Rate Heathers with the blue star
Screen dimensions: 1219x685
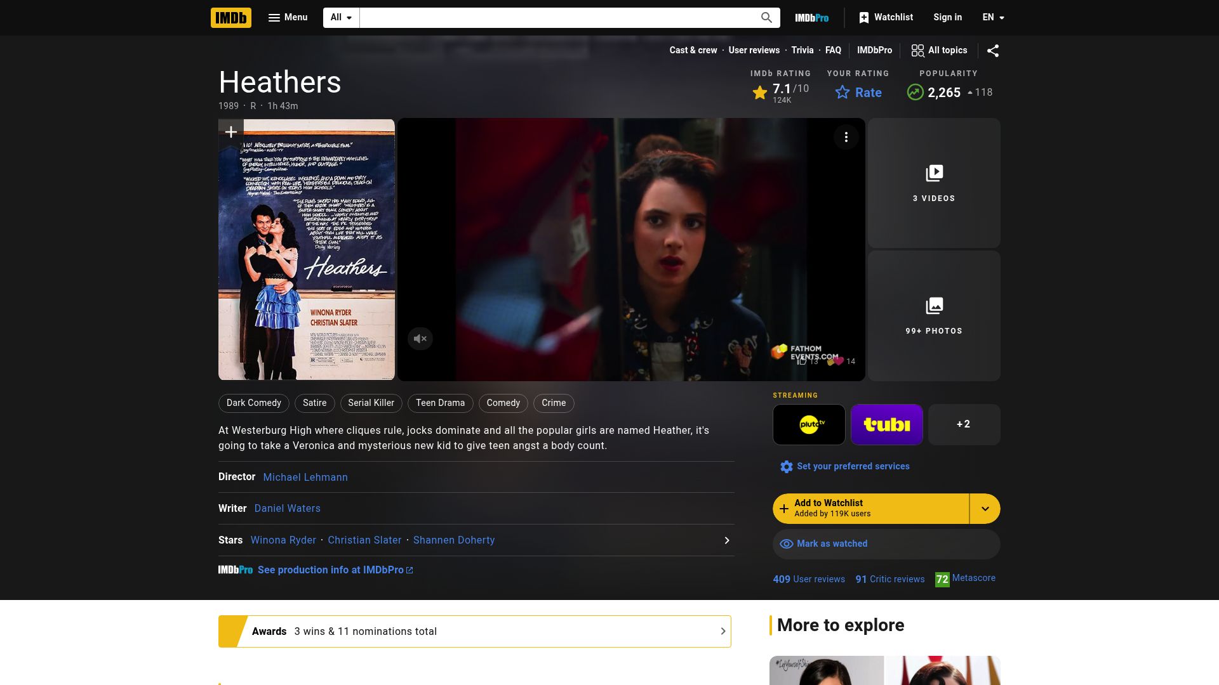(858, 93)
